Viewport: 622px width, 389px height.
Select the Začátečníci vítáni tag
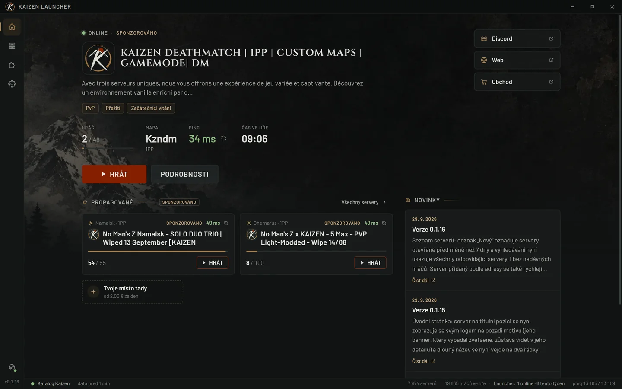point(151,108)
